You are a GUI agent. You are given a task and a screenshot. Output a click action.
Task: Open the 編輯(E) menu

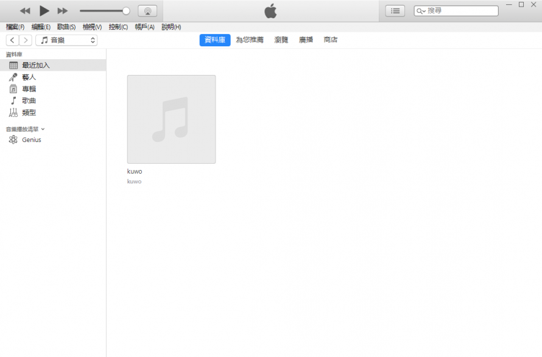[x=41, y=27]
